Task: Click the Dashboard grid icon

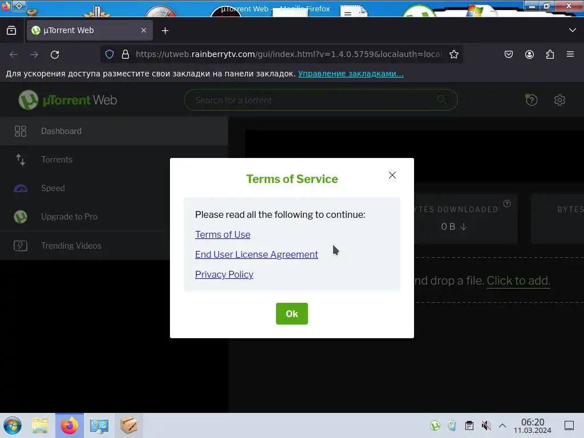Action: pyautogui.click(x=21, y=131)
